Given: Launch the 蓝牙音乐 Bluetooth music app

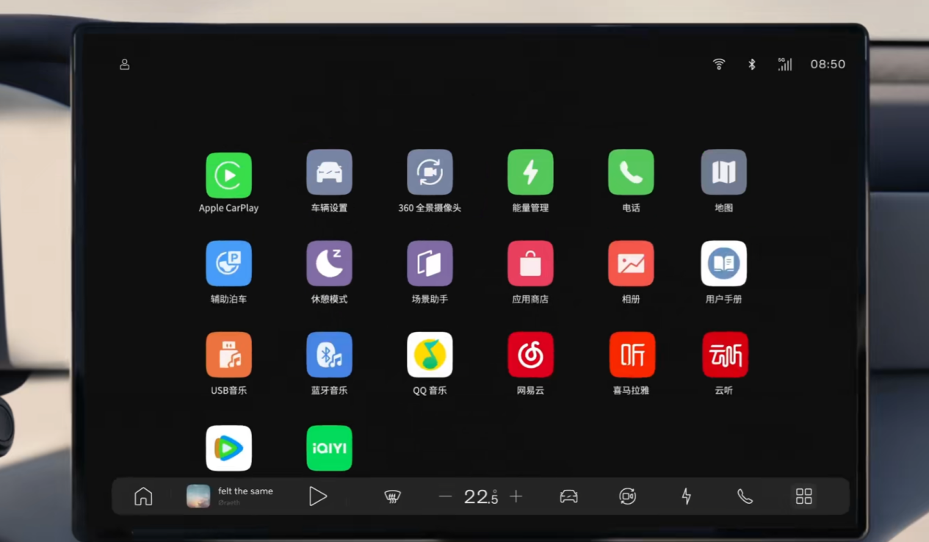Looking at the screenshot, I should [x=329, y=354].
